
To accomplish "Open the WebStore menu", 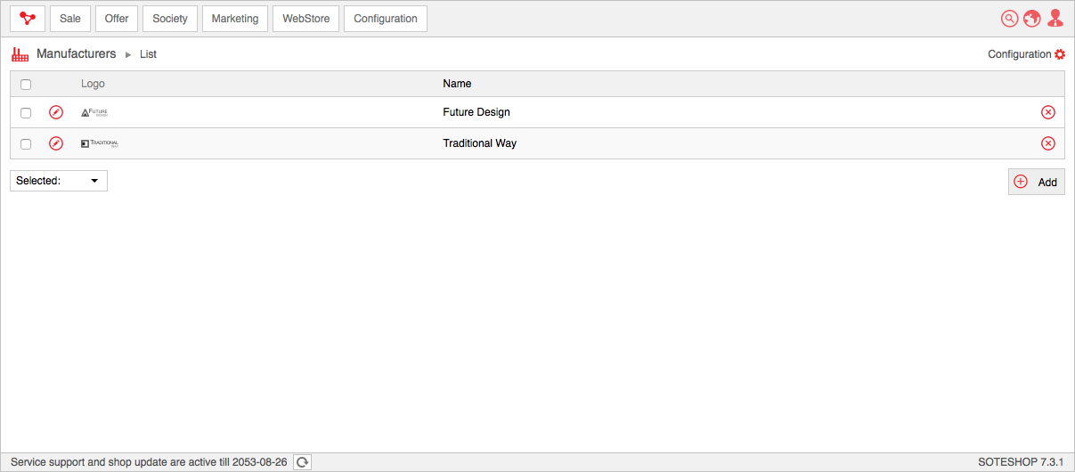I will pyautogui.click(x=306, y=19).
